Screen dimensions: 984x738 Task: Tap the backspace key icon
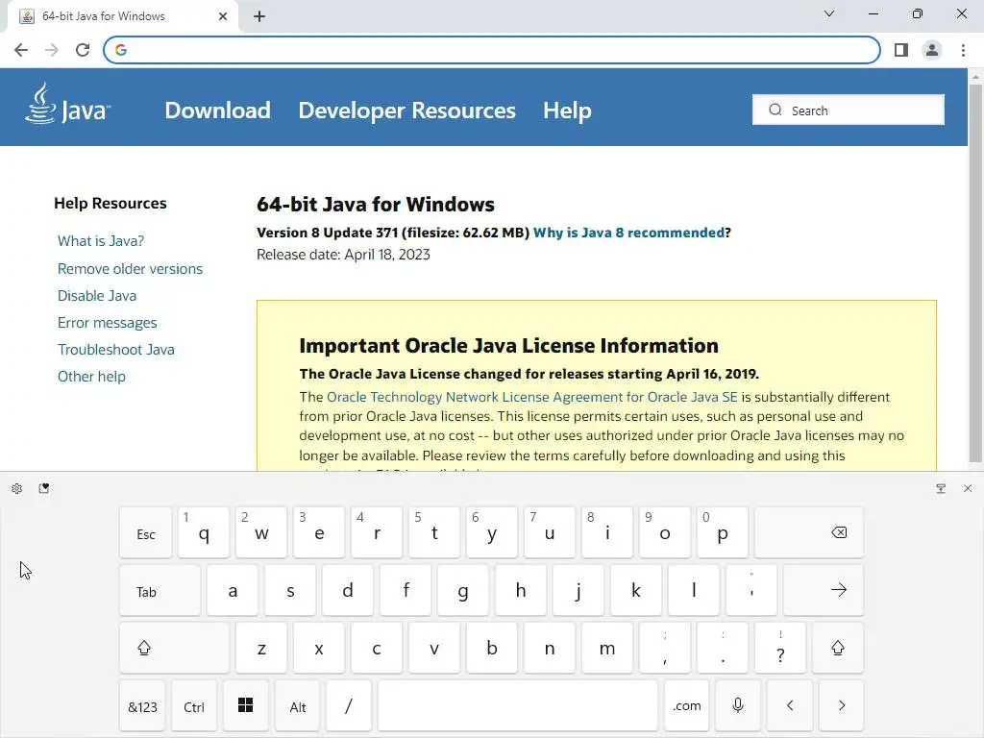coord(809,532)
